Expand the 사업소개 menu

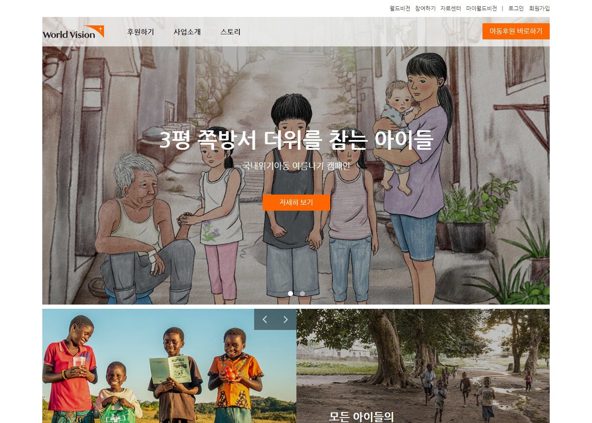pos(187,32)
